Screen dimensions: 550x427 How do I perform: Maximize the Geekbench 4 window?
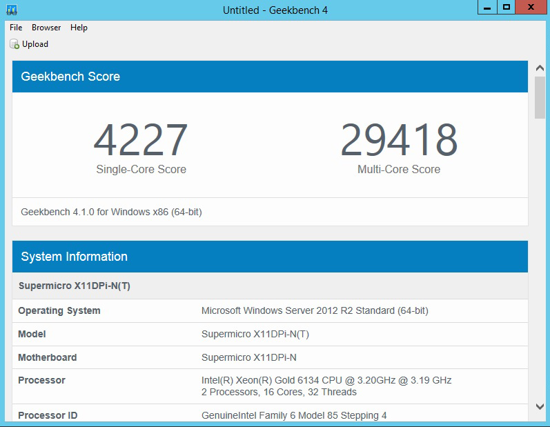click(507, 8)
